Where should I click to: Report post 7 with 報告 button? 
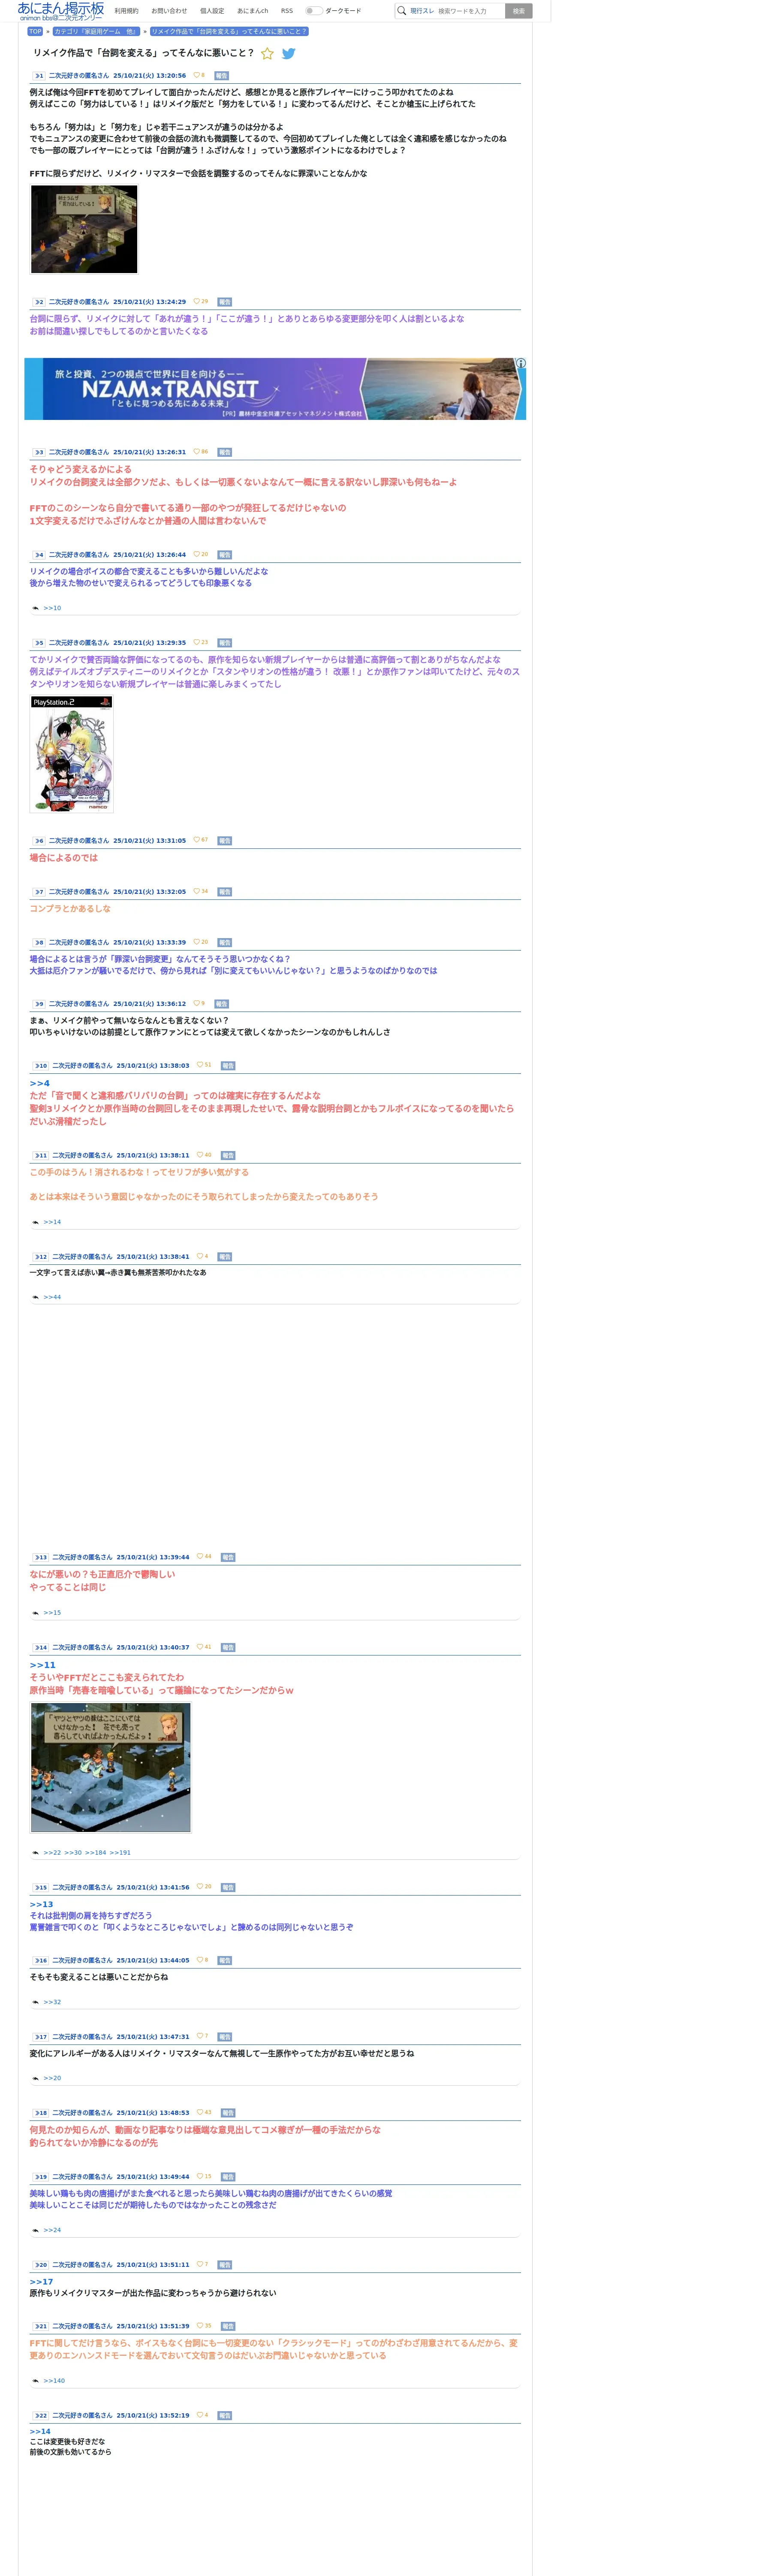click(x=225, y=892)
